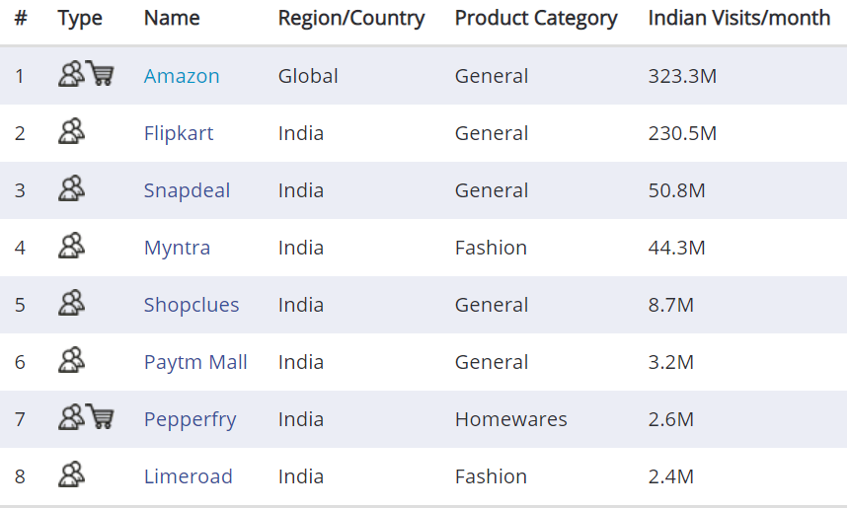Open the Flipkart link
The image size is (849, 509).
point(179,133)
